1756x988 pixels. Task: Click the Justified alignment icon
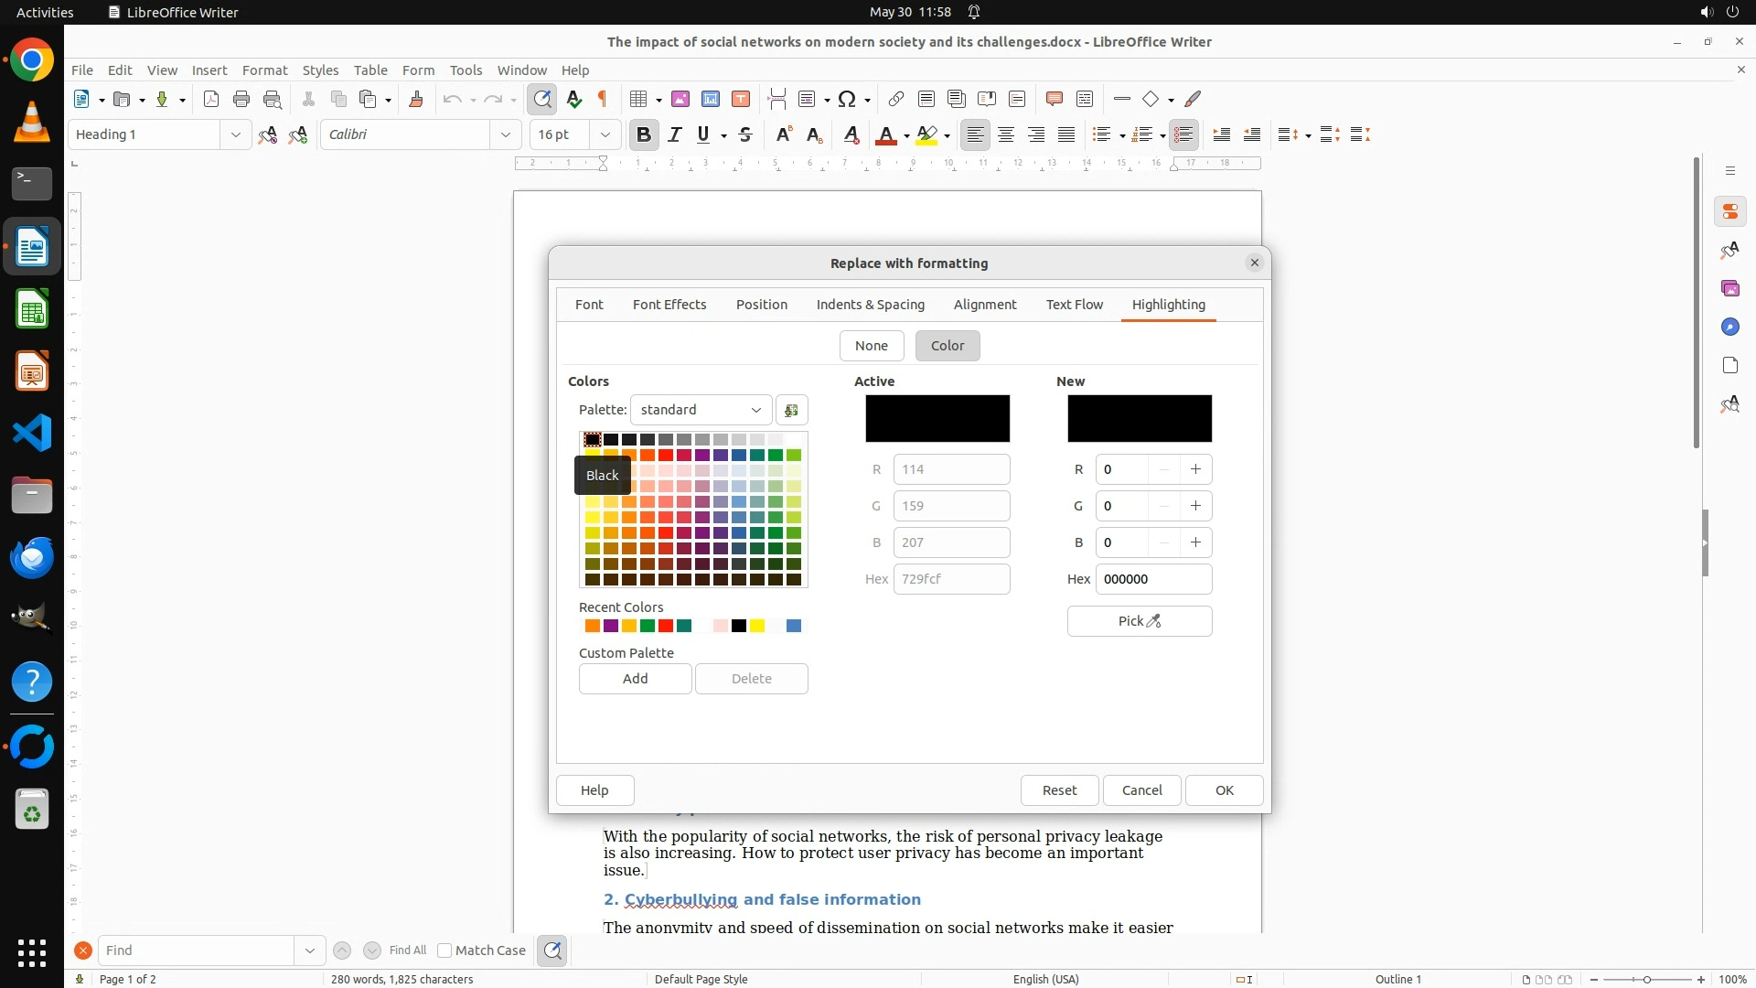(1066, 134)
